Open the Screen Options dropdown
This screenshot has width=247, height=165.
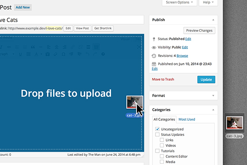pyautogui.click(x=179, y=3)
